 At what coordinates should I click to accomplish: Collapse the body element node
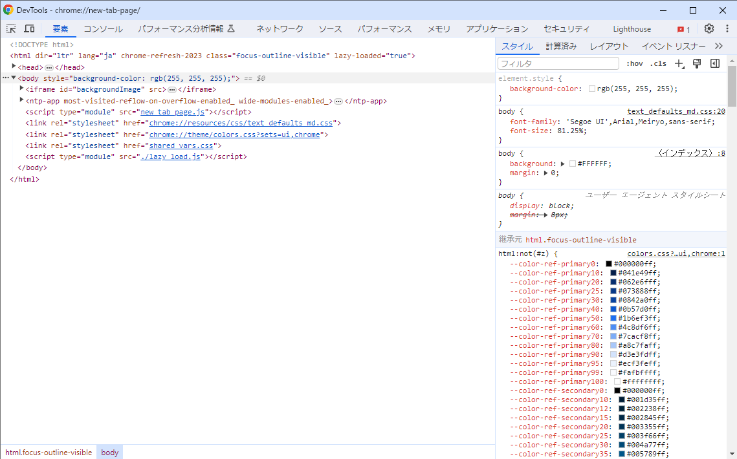click(14, 78)
